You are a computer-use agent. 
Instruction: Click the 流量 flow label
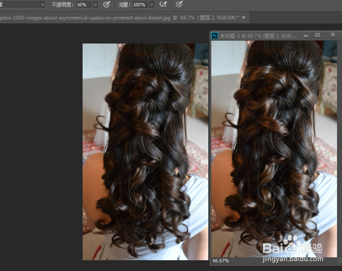[x=123, y=5]
